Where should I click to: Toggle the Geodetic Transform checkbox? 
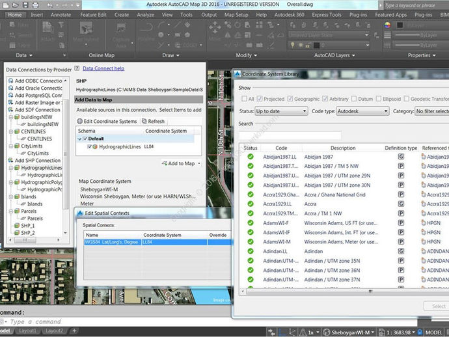click(406, 99)
